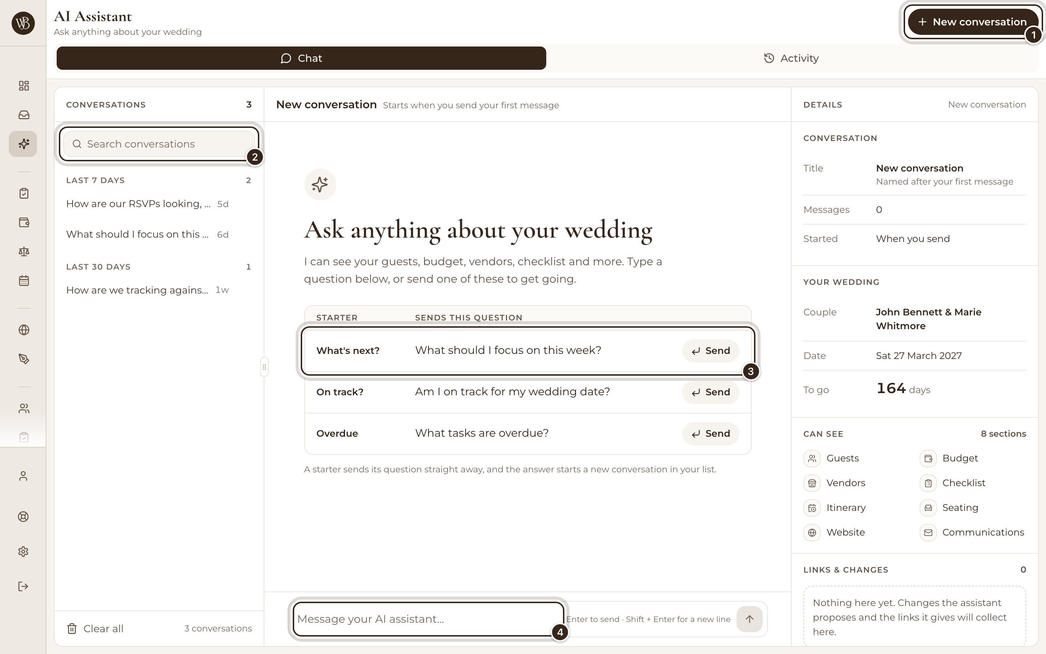Open the profile person sidebar icon
The image size is (1046, 654).
[23, 476]
